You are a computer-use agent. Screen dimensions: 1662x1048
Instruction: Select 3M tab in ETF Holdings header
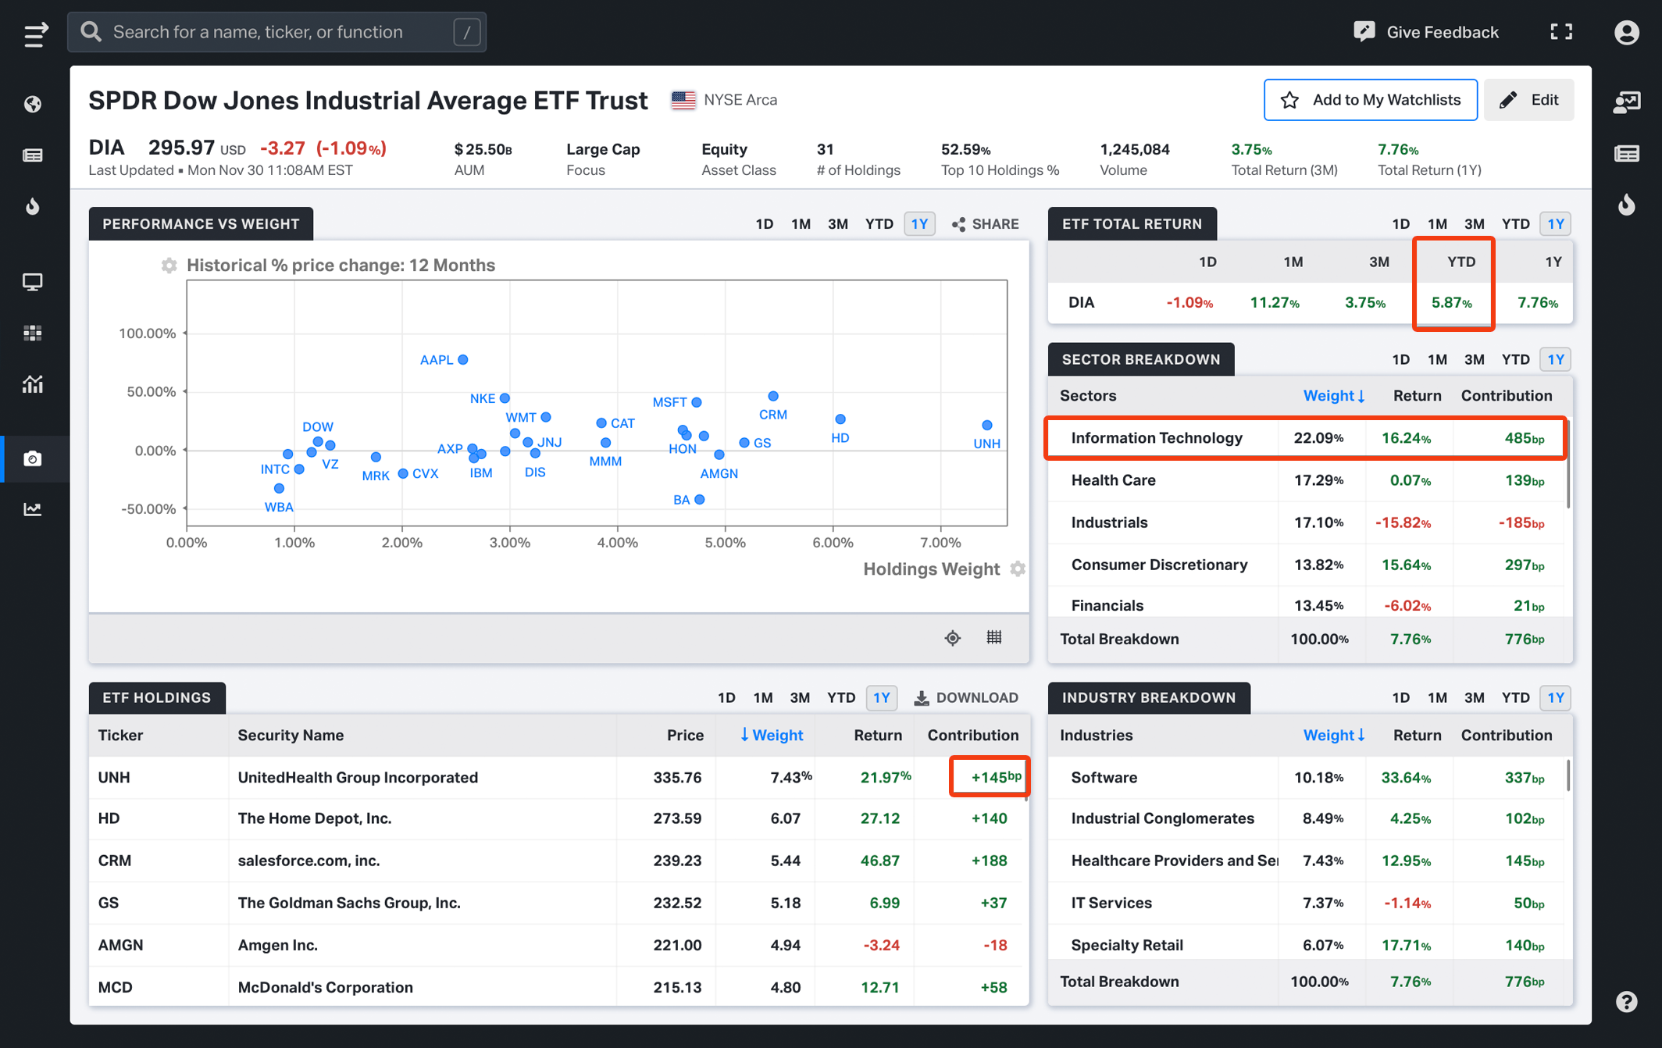coord(800,698)
